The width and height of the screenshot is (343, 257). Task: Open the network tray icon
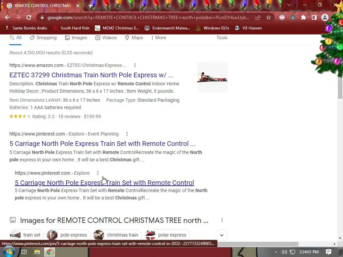click(292, 252)
